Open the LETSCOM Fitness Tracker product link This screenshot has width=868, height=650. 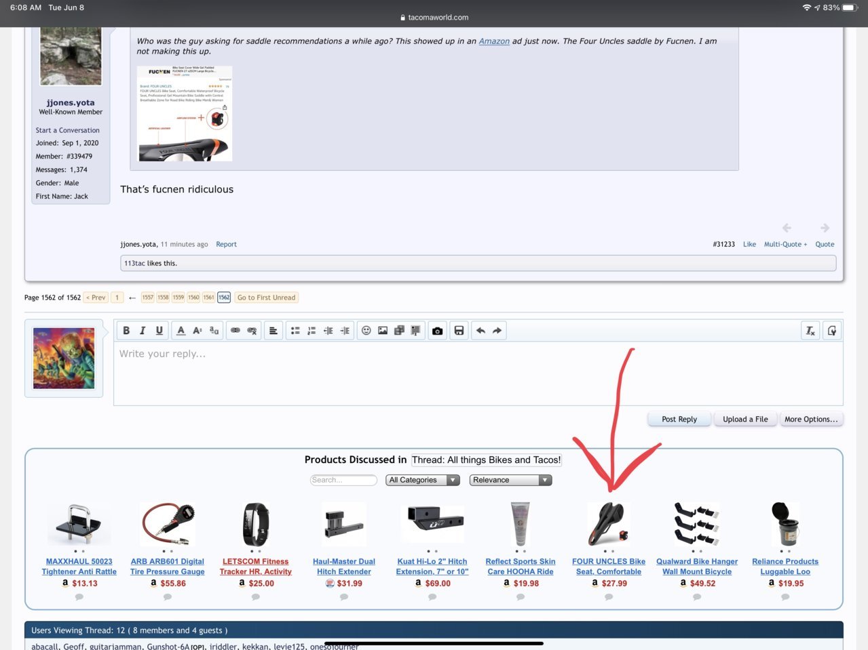pos(255,567)
